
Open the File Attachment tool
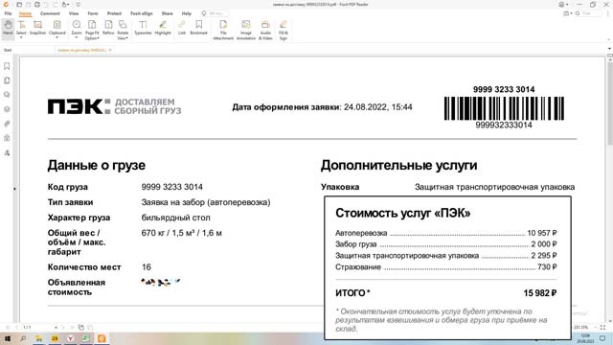coord(223,30)
